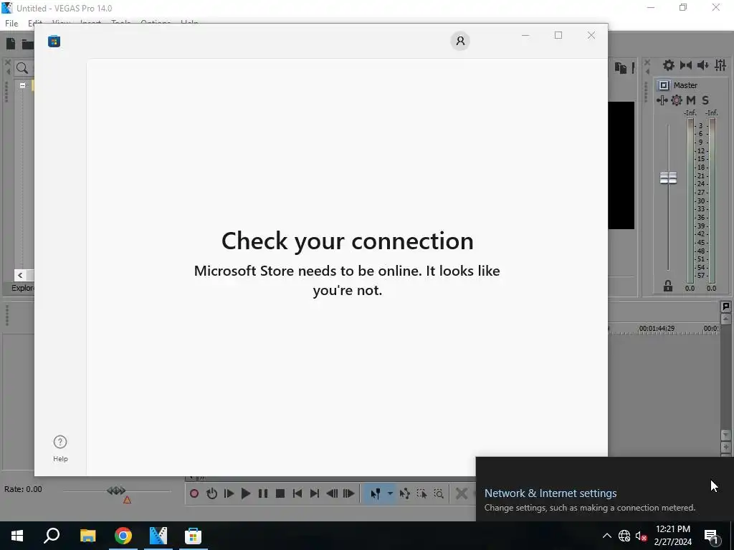Open Master automation settings gear icon

[677, 100]
